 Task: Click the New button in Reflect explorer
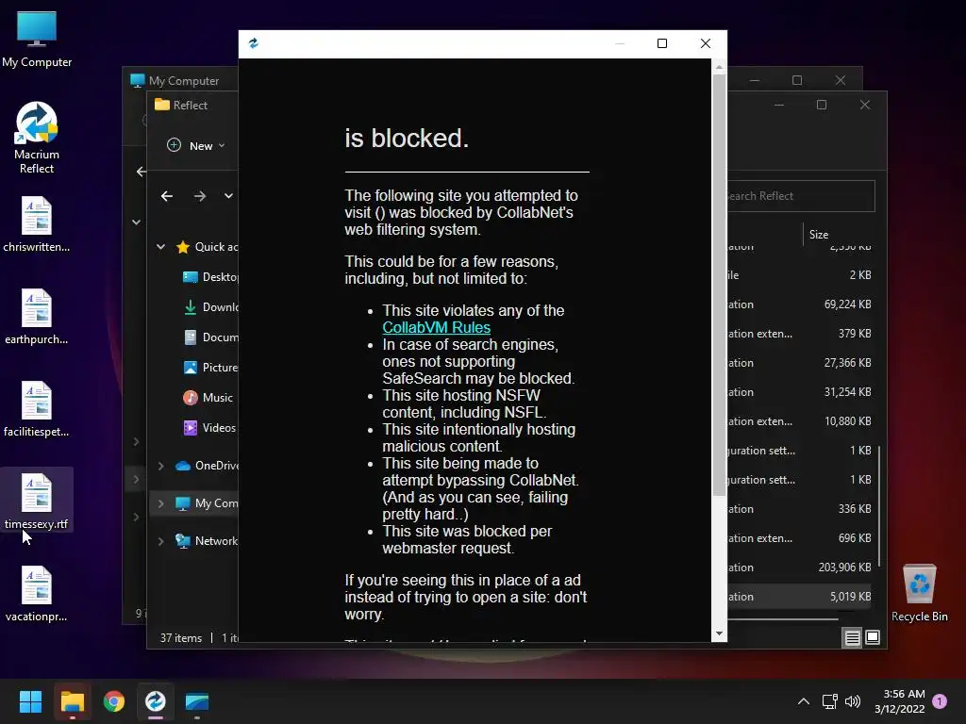click(196, 146)
